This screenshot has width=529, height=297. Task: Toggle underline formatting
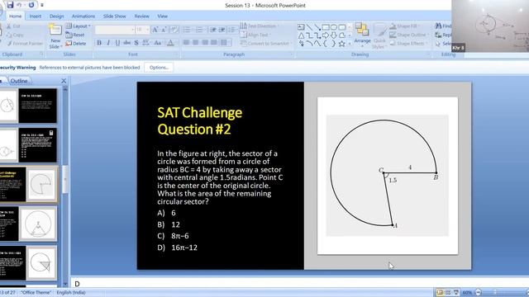[117, 43]
